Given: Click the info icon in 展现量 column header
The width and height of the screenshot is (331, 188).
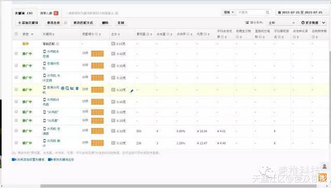Looking at the screenshot, I should pyautogui.click(x=148, y=34).
